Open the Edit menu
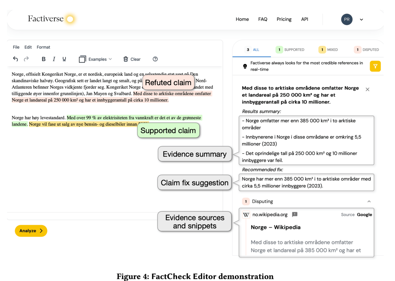The width and height of the screenshot is (395, 281). 28,47
